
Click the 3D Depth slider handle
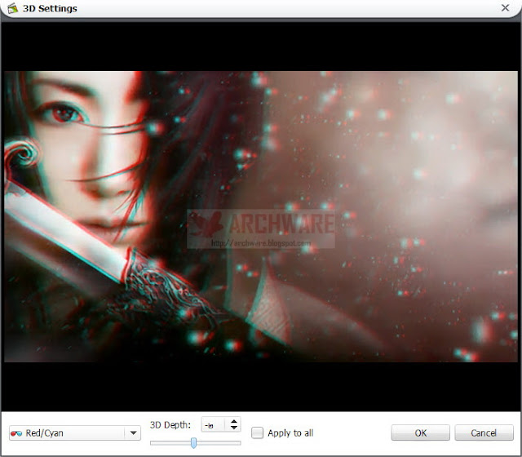pyautogui.click(x=193, y=443)
